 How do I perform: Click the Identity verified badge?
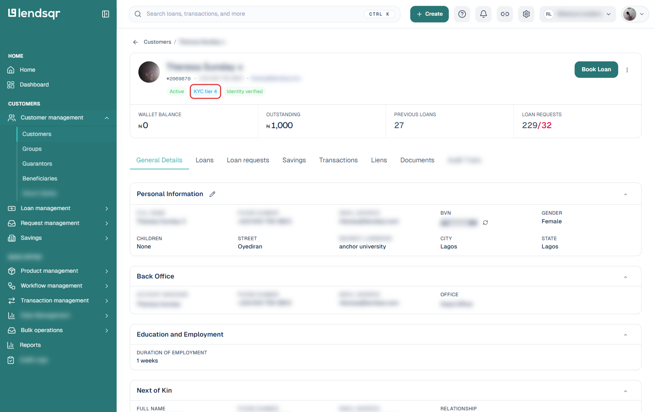click(x=245, y=91)
